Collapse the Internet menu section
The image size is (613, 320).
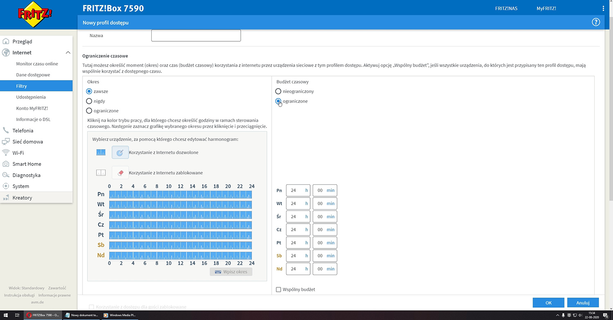click(x=68, y=53)
